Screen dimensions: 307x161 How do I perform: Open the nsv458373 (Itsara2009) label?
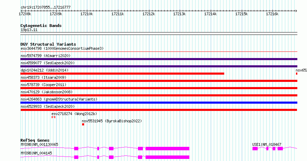(x=43, y=77)
